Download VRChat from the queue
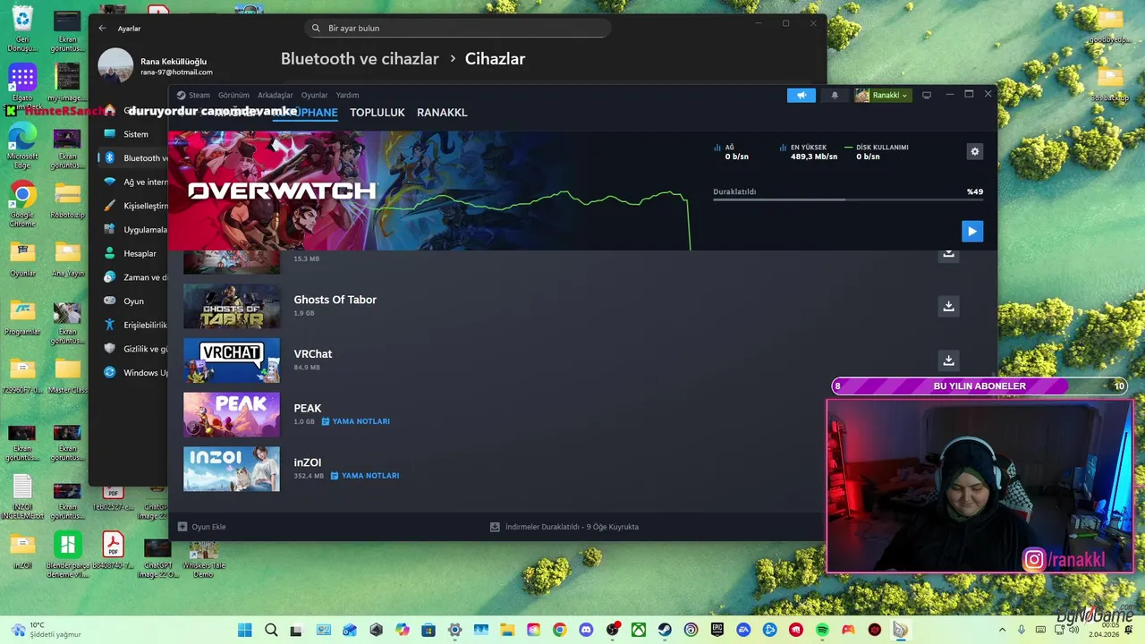Viewport: 1145px width, 644px height. (x=948, y=360)
